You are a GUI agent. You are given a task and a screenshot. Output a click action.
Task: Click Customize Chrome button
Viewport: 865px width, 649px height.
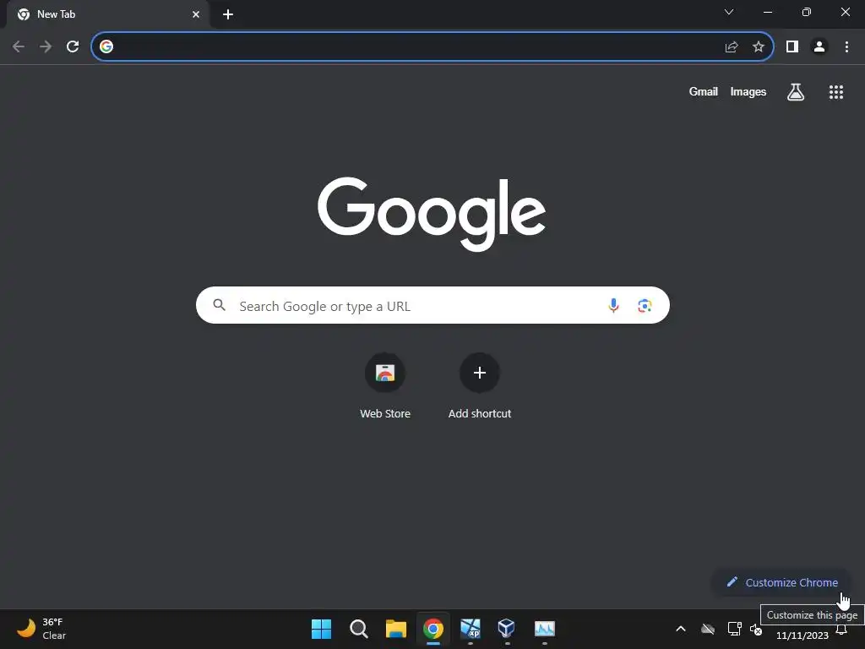click(x=781, y=582)
